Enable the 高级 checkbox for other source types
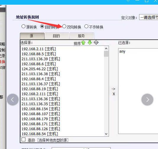 pos(23,140)
